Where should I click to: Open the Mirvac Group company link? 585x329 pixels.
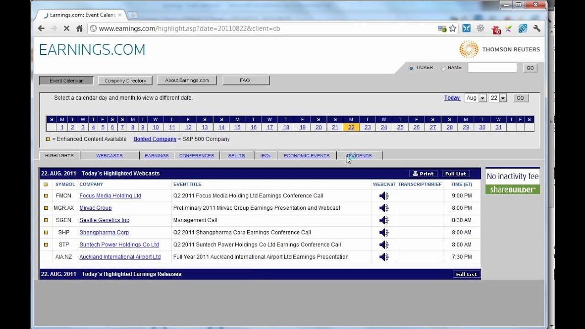tap(96, 208)
